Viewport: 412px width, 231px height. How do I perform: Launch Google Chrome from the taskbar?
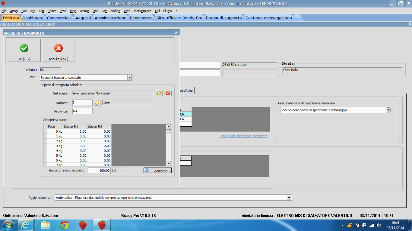64,225
